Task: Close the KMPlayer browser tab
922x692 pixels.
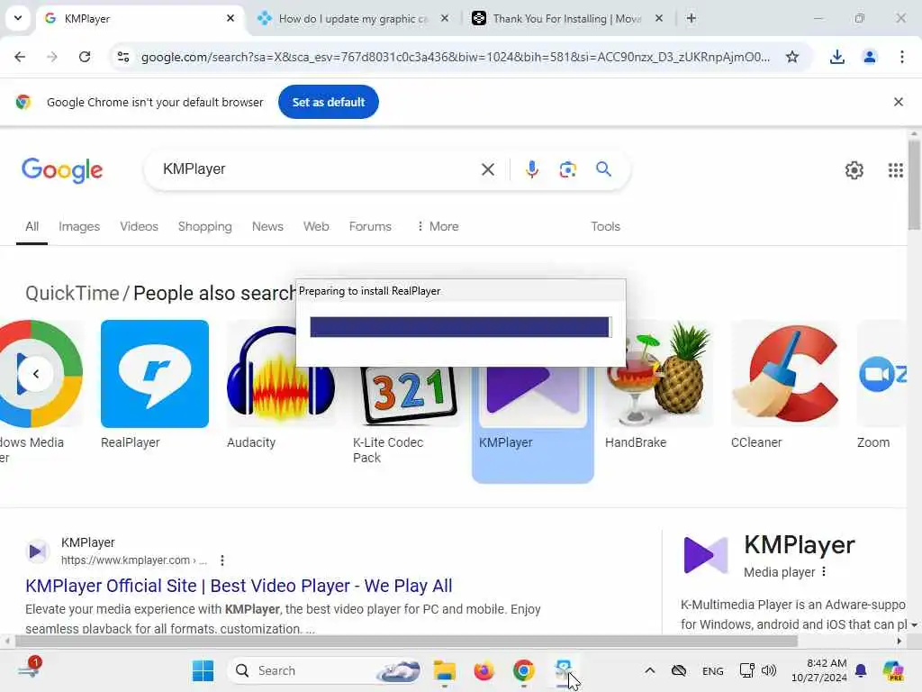Action: (230, 18)
